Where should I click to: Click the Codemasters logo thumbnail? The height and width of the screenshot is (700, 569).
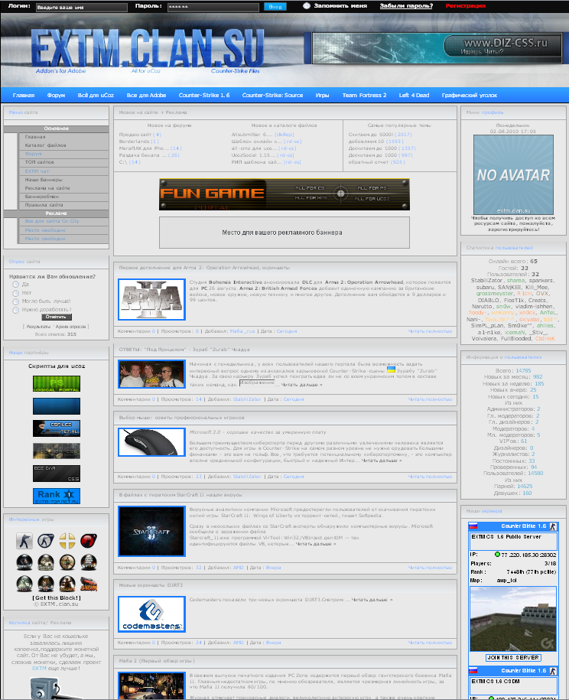pyautogui.click(x=151, y=614)
